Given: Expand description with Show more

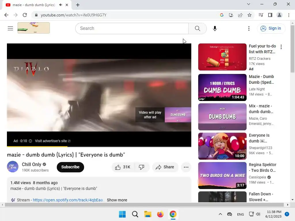Looking at the screenshot, I should tap(117, 200).
